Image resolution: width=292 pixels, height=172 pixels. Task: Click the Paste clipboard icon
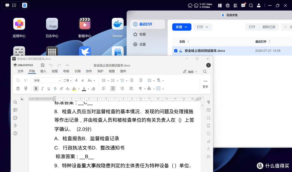pyautogui.click(x=18, y=88)
